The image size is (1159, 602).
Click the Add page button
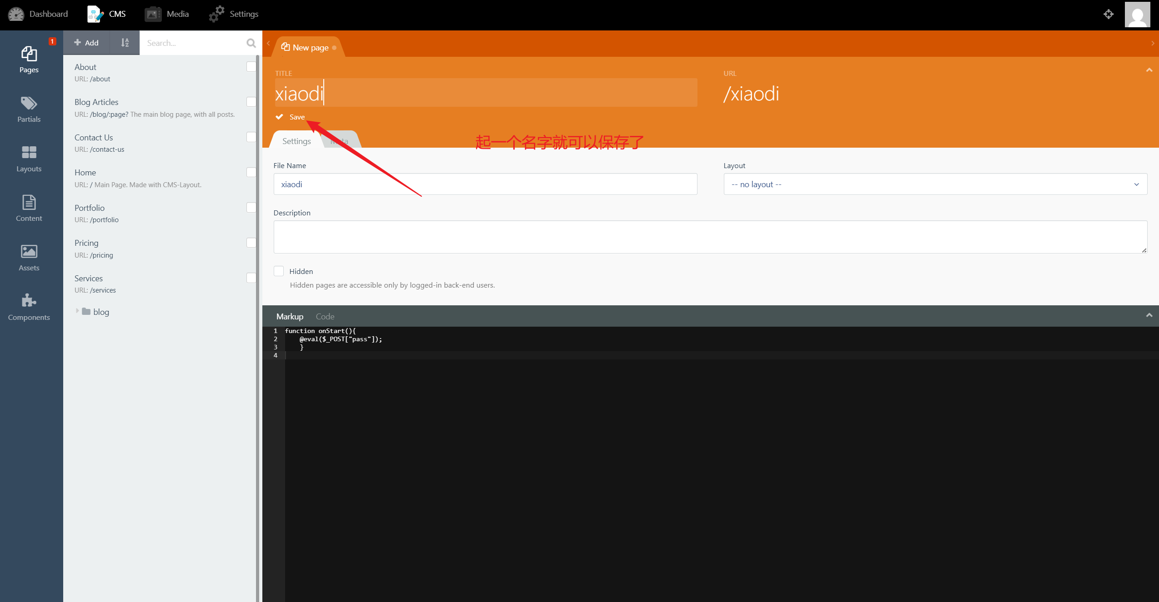coord(86,43)
